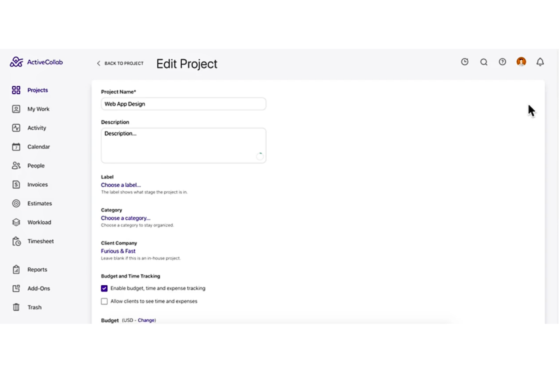Open the Choose a category selector
Image resolution: width=559 pixels, height=373 pixels.
click(x=125, y=218)
